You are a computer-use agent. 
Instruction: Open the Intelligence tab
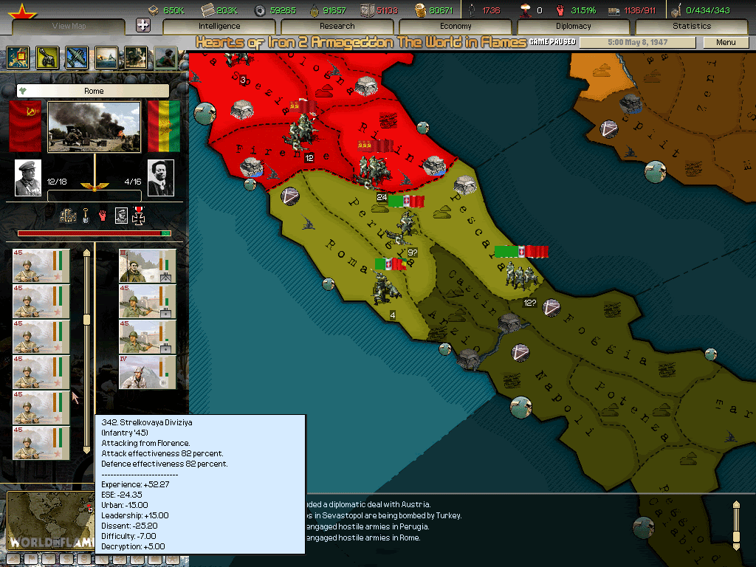tap(219, 26)
